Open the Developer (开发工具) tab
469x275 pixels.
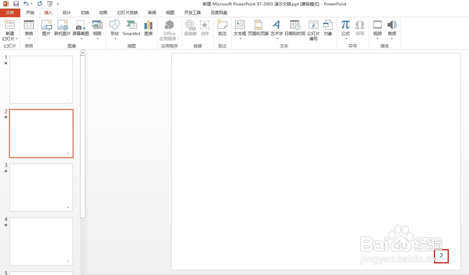point(193,13)
